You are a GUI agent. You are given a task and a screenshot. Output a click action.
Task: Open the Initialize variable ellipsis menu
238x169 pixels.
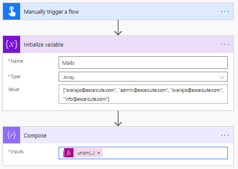tap(225, 44)
